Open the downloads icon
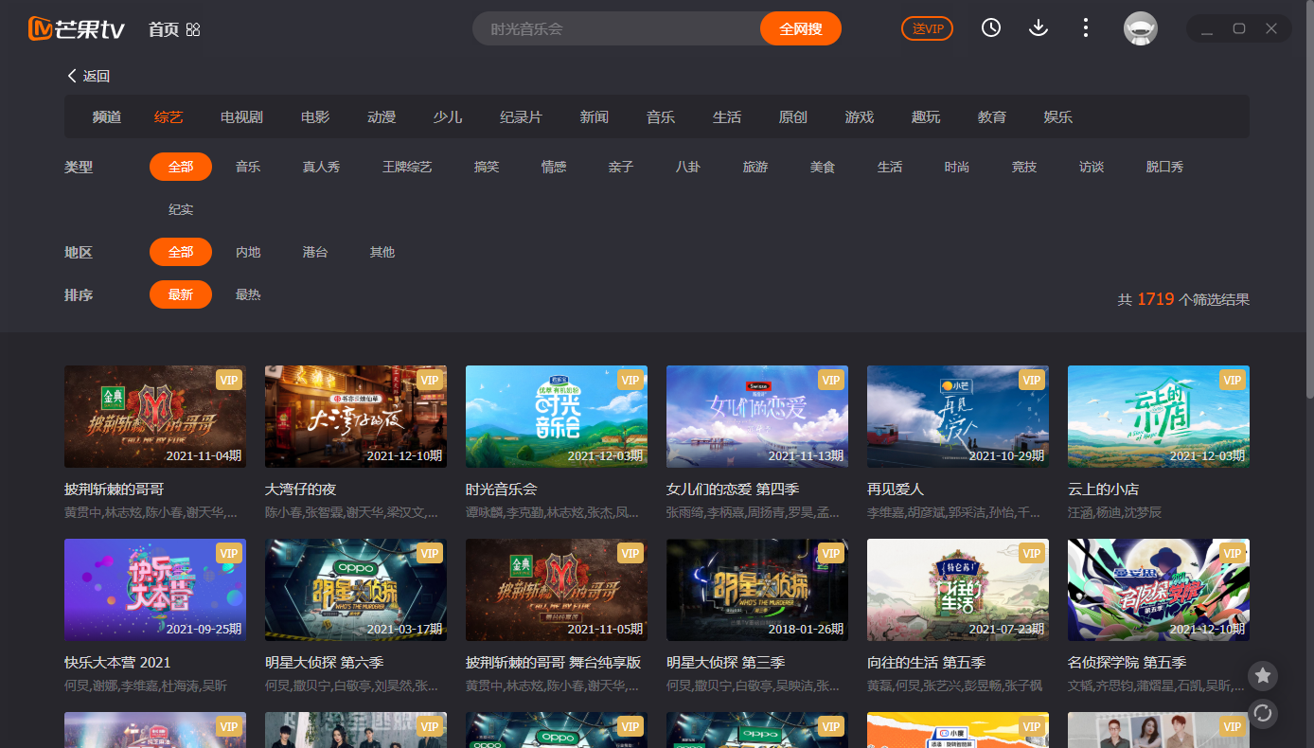Screen dimensions: 1314x748 click(x=1039, y=27)
